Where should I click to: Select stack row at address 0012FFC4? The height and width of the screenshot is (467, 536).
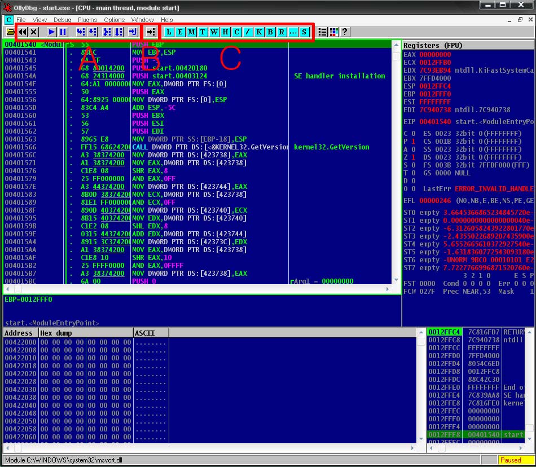[x=476, y=332]
